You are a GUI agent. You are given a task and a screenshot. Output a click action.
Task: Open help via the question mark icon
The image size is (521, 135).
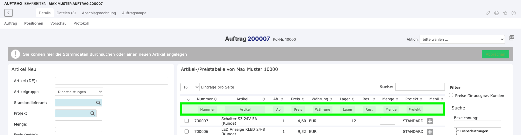[x=514, y=13]
